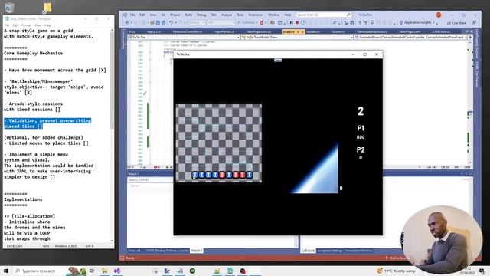Open the solution configuration dropdown
Viewport: 490px width, 276px height.
197,22
